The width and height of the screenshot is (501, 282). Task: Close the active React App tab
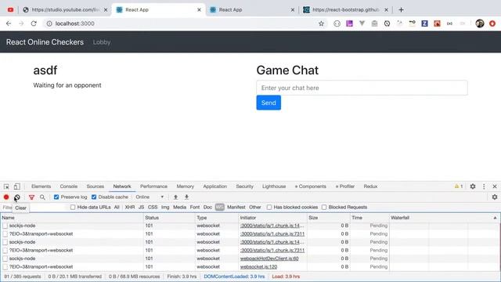coord(199,9)
